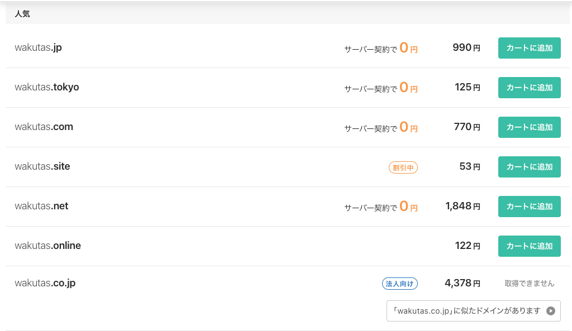The width and height of the screenshot is (572, 331).
Task: Select the wakutas.net domain name
Action: pyautogui.click(x=41, y=207)
